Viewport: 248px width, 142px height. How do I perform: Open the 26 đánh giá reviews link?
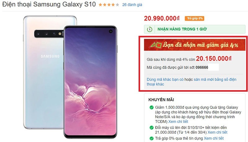coord(132,5)
